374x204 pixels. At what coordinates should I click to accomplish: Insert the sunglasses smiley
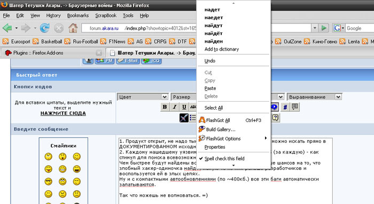[x=48, y=182]
